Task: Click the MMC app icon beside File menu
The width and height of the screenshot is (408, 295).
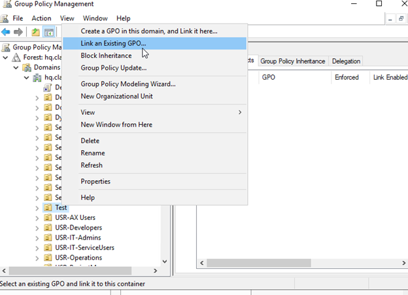Action: (4, 18)
